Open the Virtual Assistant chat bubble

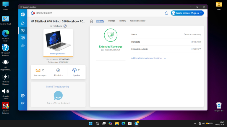pyautogui.click(x=58, y=96)
